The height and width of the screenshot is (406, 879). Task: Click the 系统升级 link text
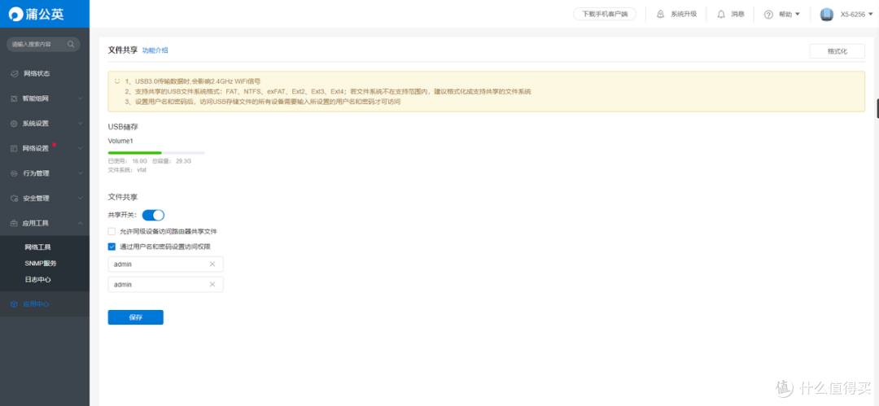tap(684, 14)
